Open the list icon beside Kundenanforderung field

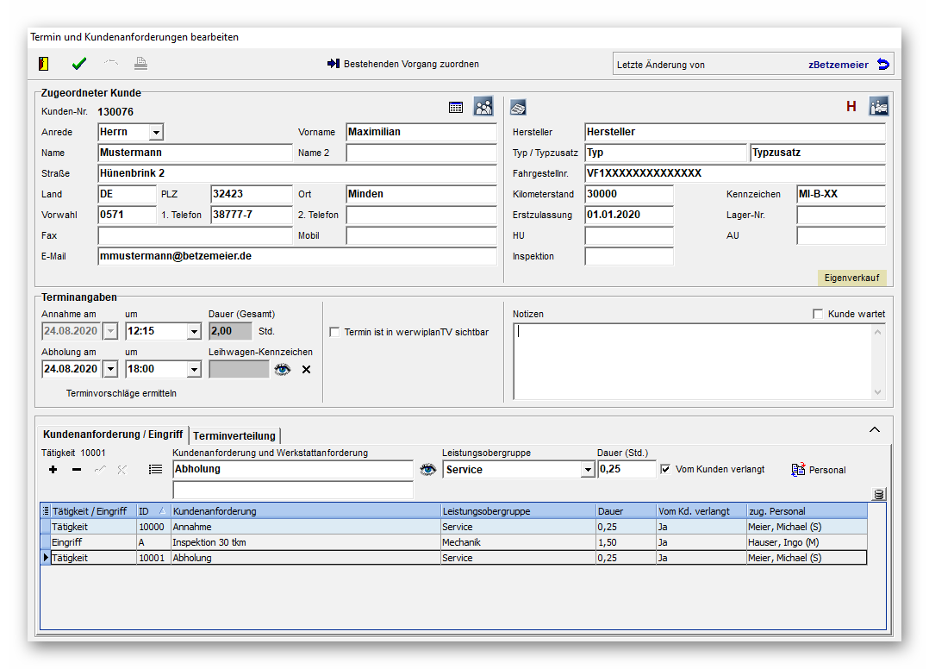[x=155, y=469]
